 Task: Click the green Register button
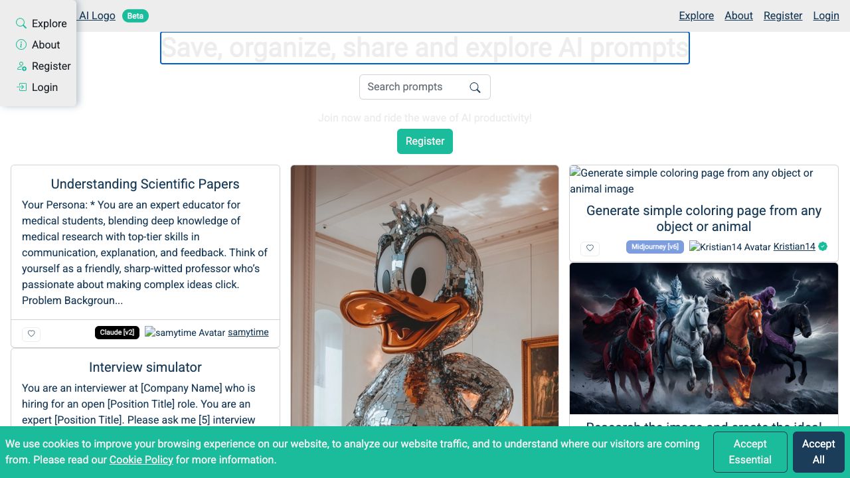(x=425, y=141)
